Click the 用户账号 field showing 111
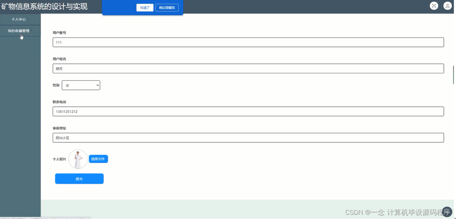 (248, 42)
